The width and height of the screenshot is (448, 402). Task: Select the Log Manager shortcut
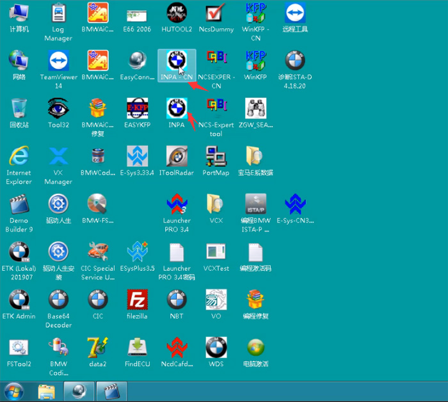click(58, 22)
